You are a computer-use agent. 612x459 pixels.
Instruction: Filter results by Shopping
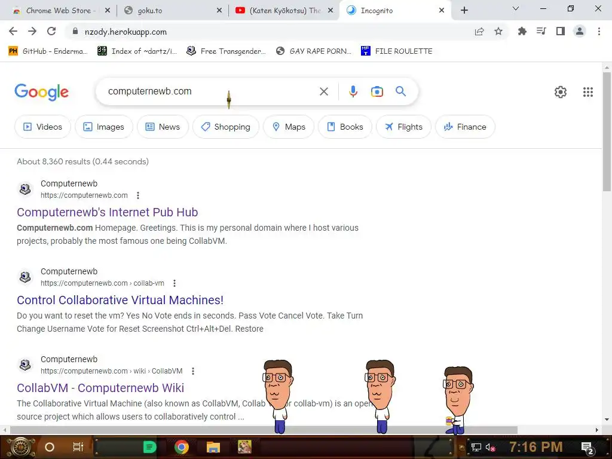(x=225, y=127)
